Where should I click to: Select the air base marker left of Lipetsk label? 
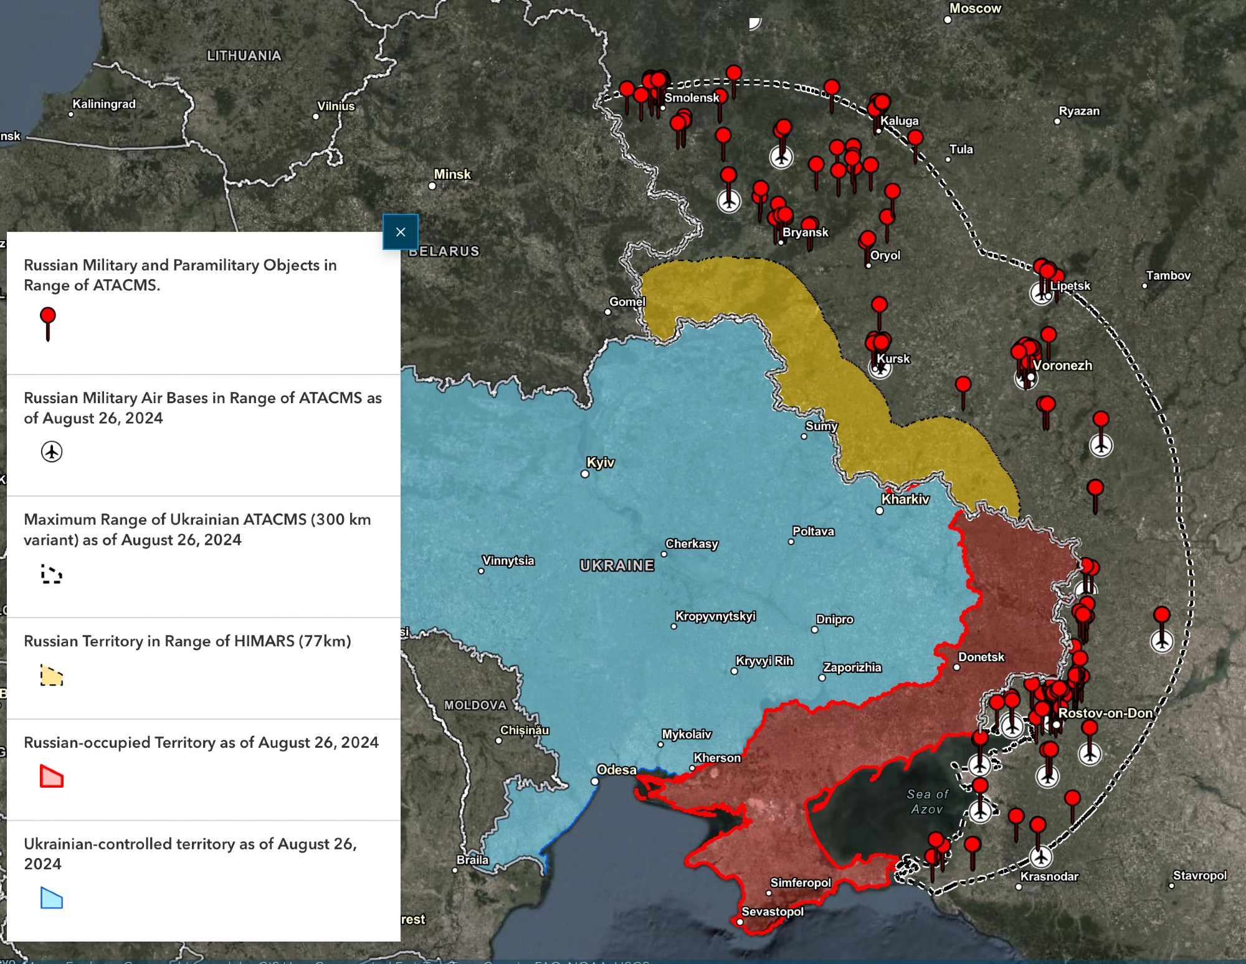(1041, 293)
